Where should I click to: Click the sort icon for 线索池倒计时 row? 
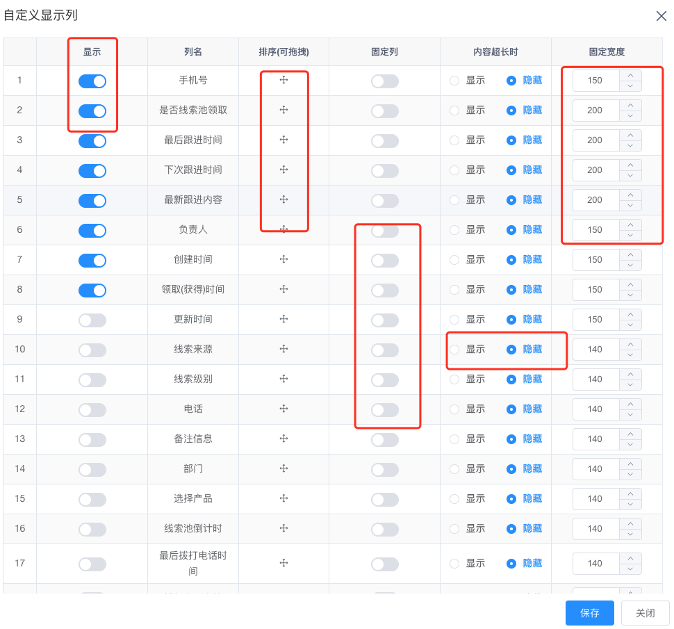tap(283, 528)
